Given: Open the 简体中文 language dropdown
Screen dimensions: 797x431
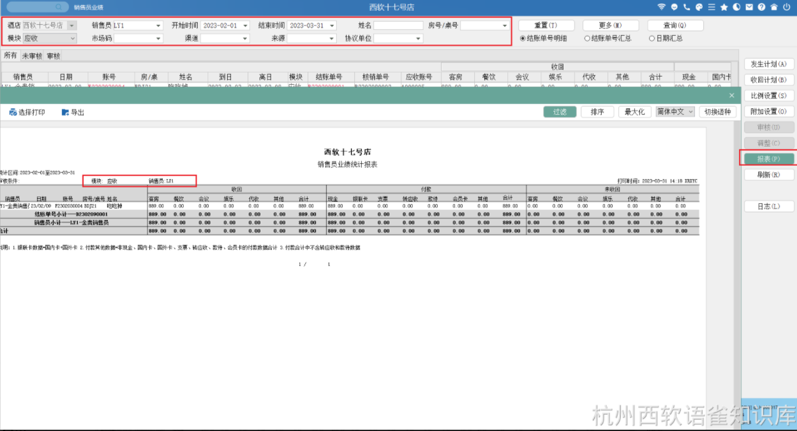Looking at the screenshot, I should point(675,112).
